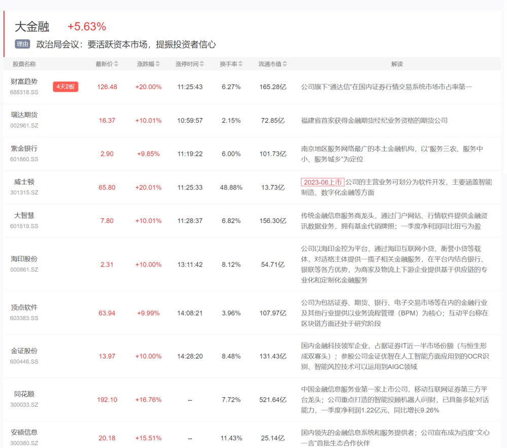The height and width of the screenshot is (448, 507).
Task: Click the +15.51% change for 安硕信息
Action: [x=149, y=438]
